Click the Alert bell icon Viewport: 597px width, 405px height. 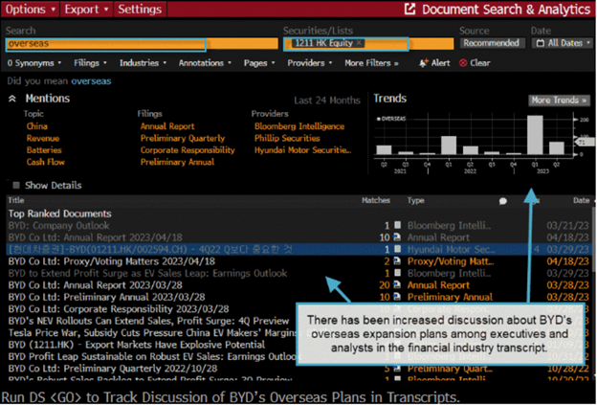pyautogui.click(x=423, y=63)
